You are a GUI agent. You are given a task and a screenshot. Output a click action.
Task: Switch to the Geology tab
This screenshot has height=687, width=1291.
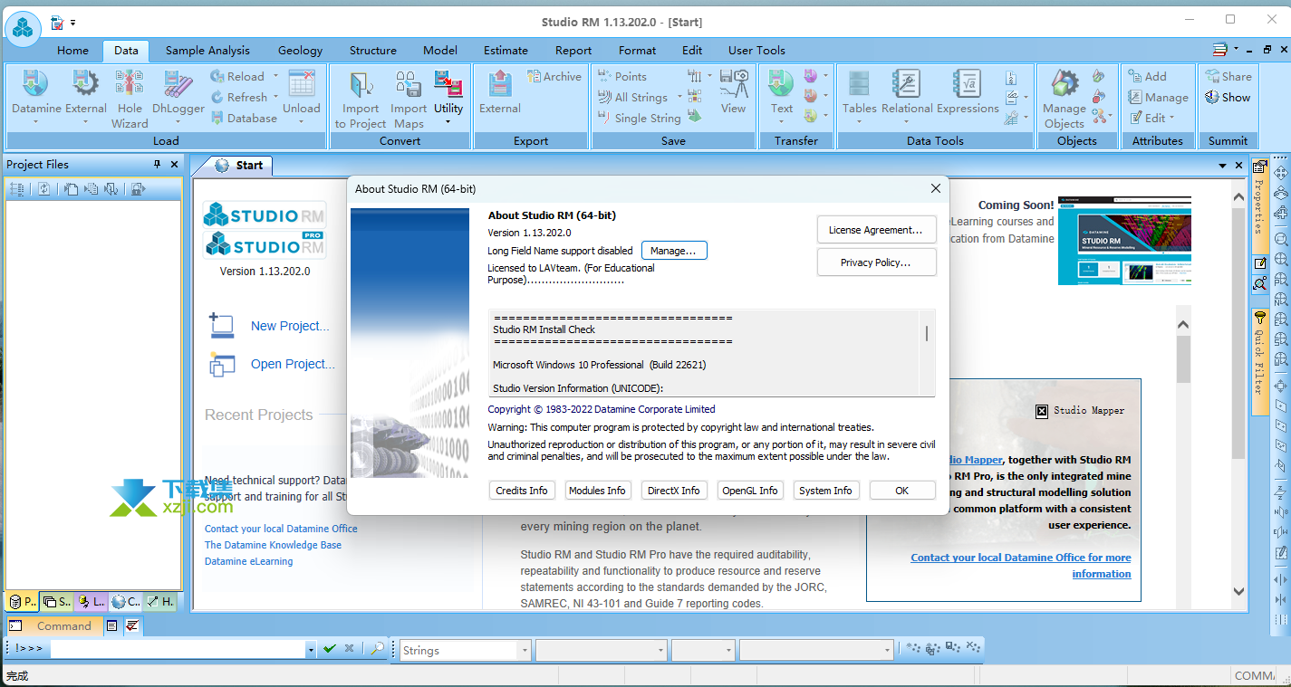pos(300,51)
